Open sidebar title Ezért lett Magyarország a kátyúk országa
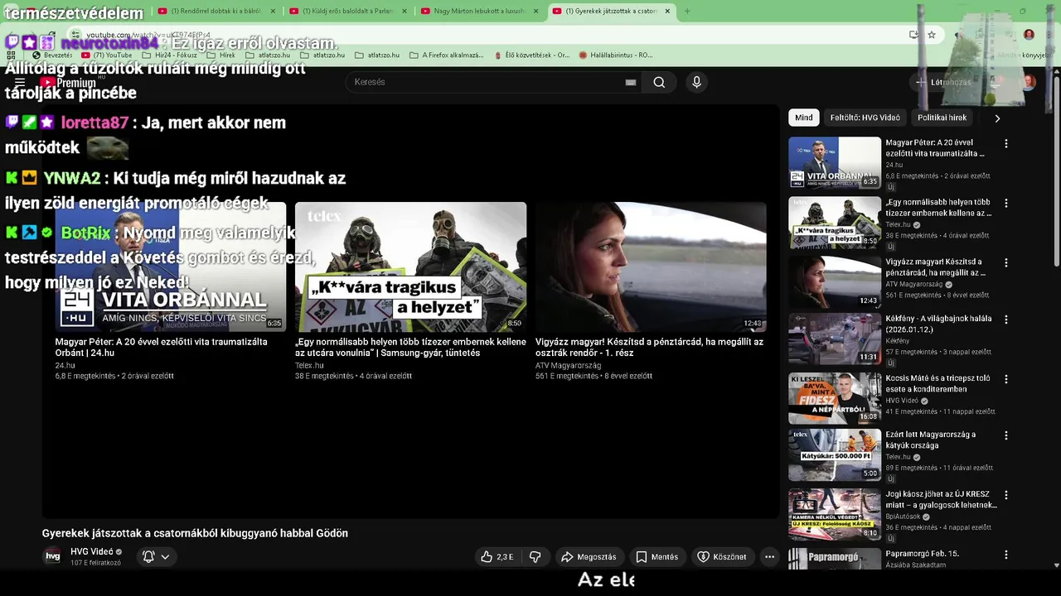 pyautogui.click(x=931, y=440)
